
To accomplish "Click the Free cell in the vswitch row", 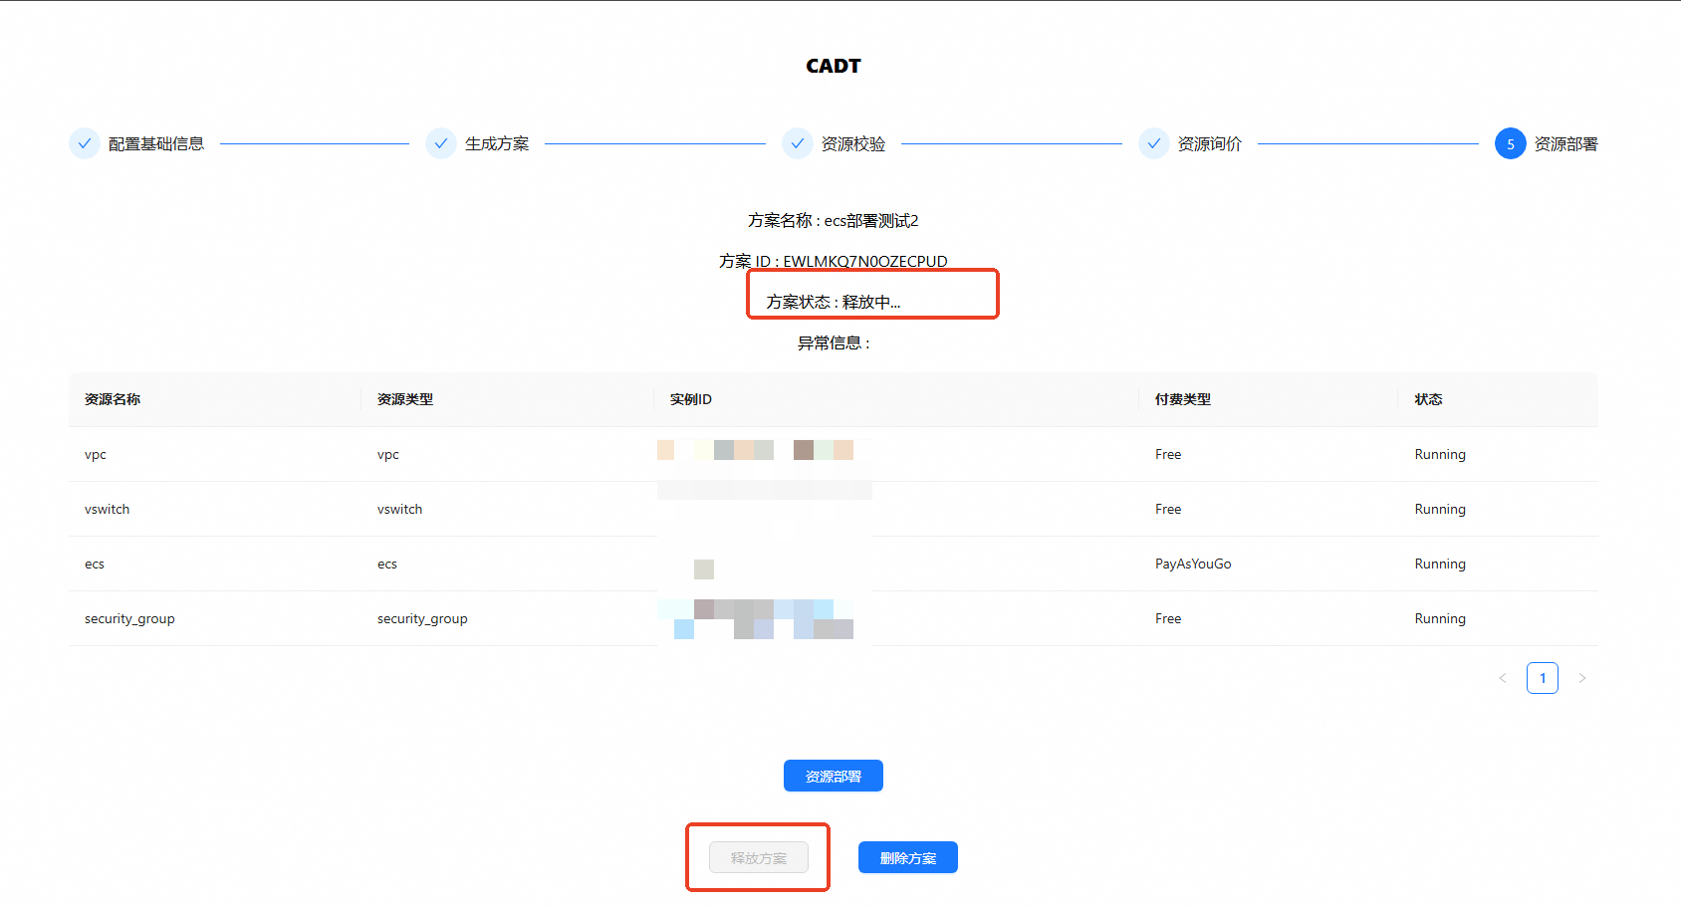I will [1168, 509].
